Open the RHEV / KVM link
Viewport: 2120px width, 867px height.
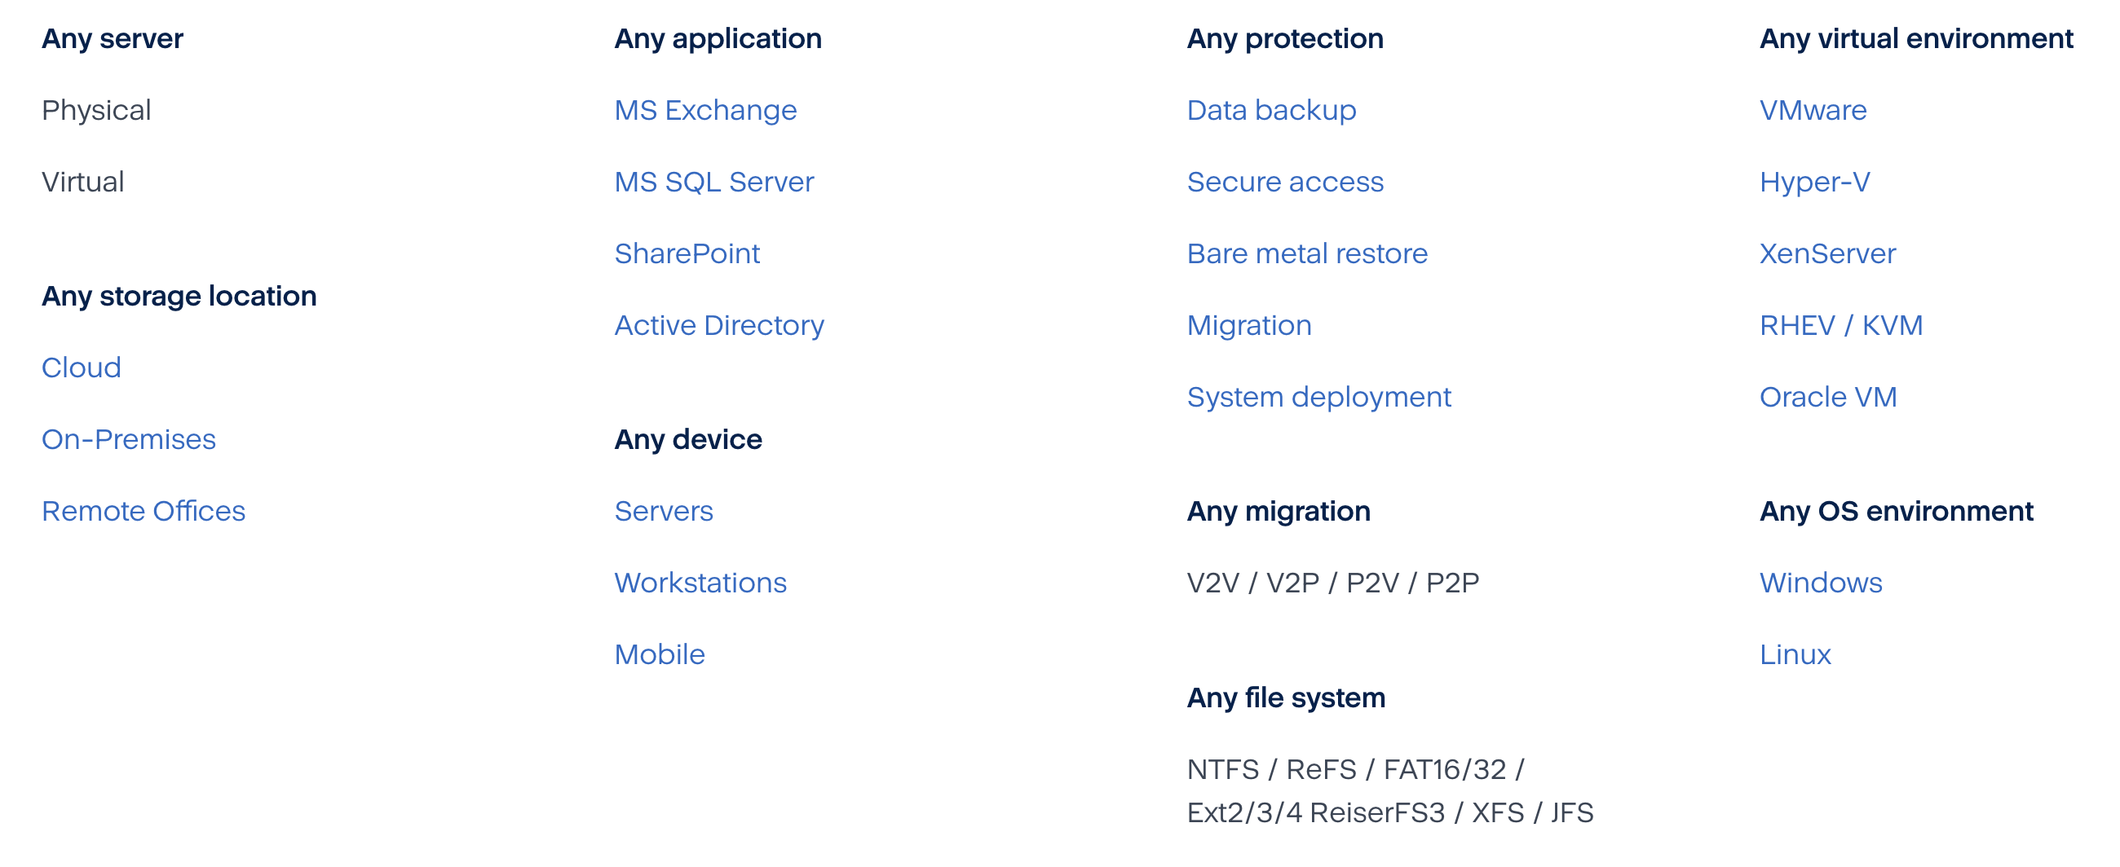point(1841,325)
